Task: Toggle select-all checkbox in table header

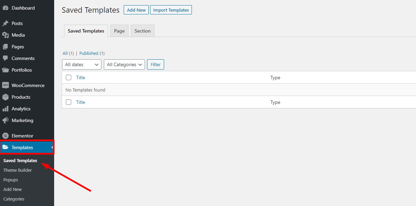Action: click(69, 77)
